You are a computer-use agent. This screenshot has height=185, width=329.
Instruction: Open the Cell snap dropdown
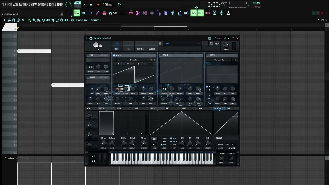pyautogui.click(x=119, y=13)
